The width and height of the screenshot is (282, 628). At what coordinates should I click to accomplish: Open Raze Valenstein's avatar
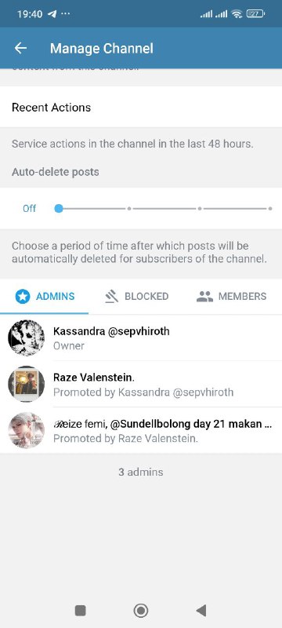(x=26, y=384)
